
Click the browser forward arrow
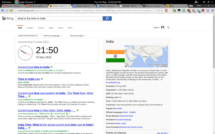7,10
